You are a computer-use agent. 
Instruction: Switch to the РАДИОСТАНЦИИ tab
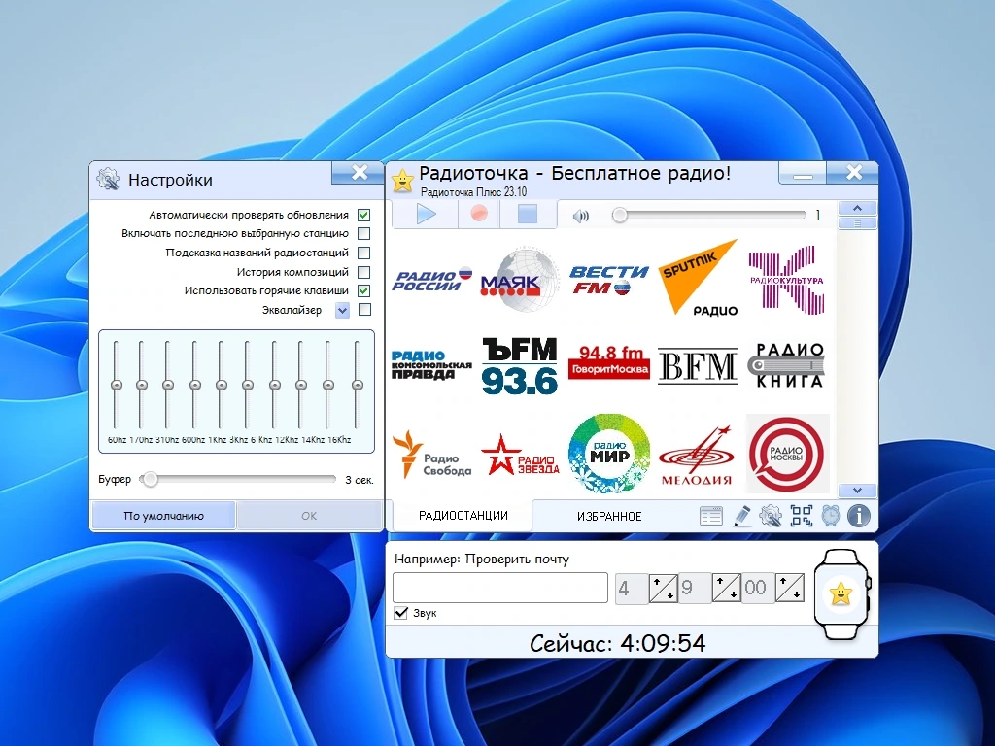point(463,515)
